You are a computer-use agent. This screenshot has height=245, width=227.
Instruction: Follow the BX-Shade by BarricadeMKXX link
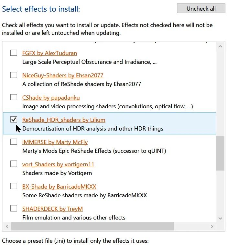point(59,187)
